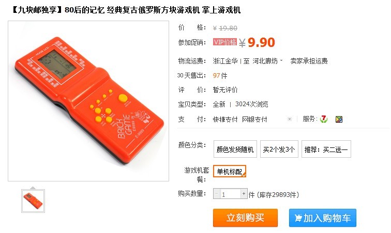Click the 立刻购买 buy now button
The image size is (391, 233).
click(245, 218)
